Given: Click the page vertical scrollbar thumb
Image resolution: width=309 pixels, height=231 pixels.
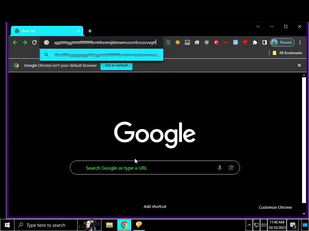Looking at the screenshot, I should pos(304,140).
